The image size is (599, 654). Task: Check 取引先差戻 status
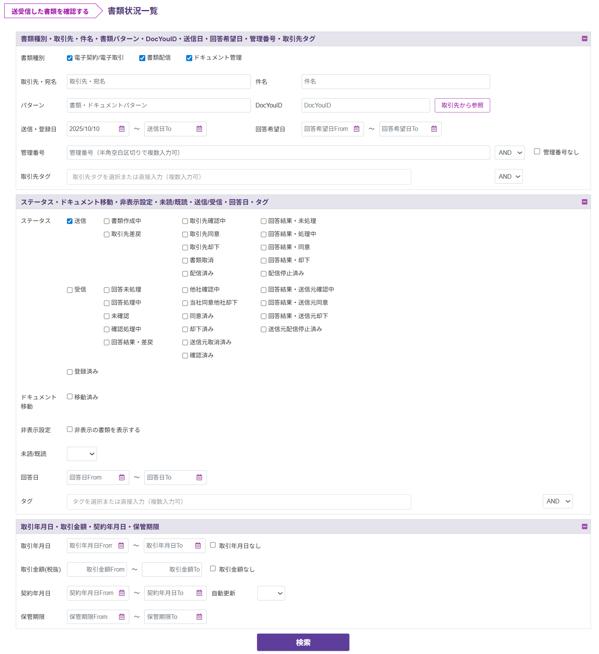[x=107, y=234]
